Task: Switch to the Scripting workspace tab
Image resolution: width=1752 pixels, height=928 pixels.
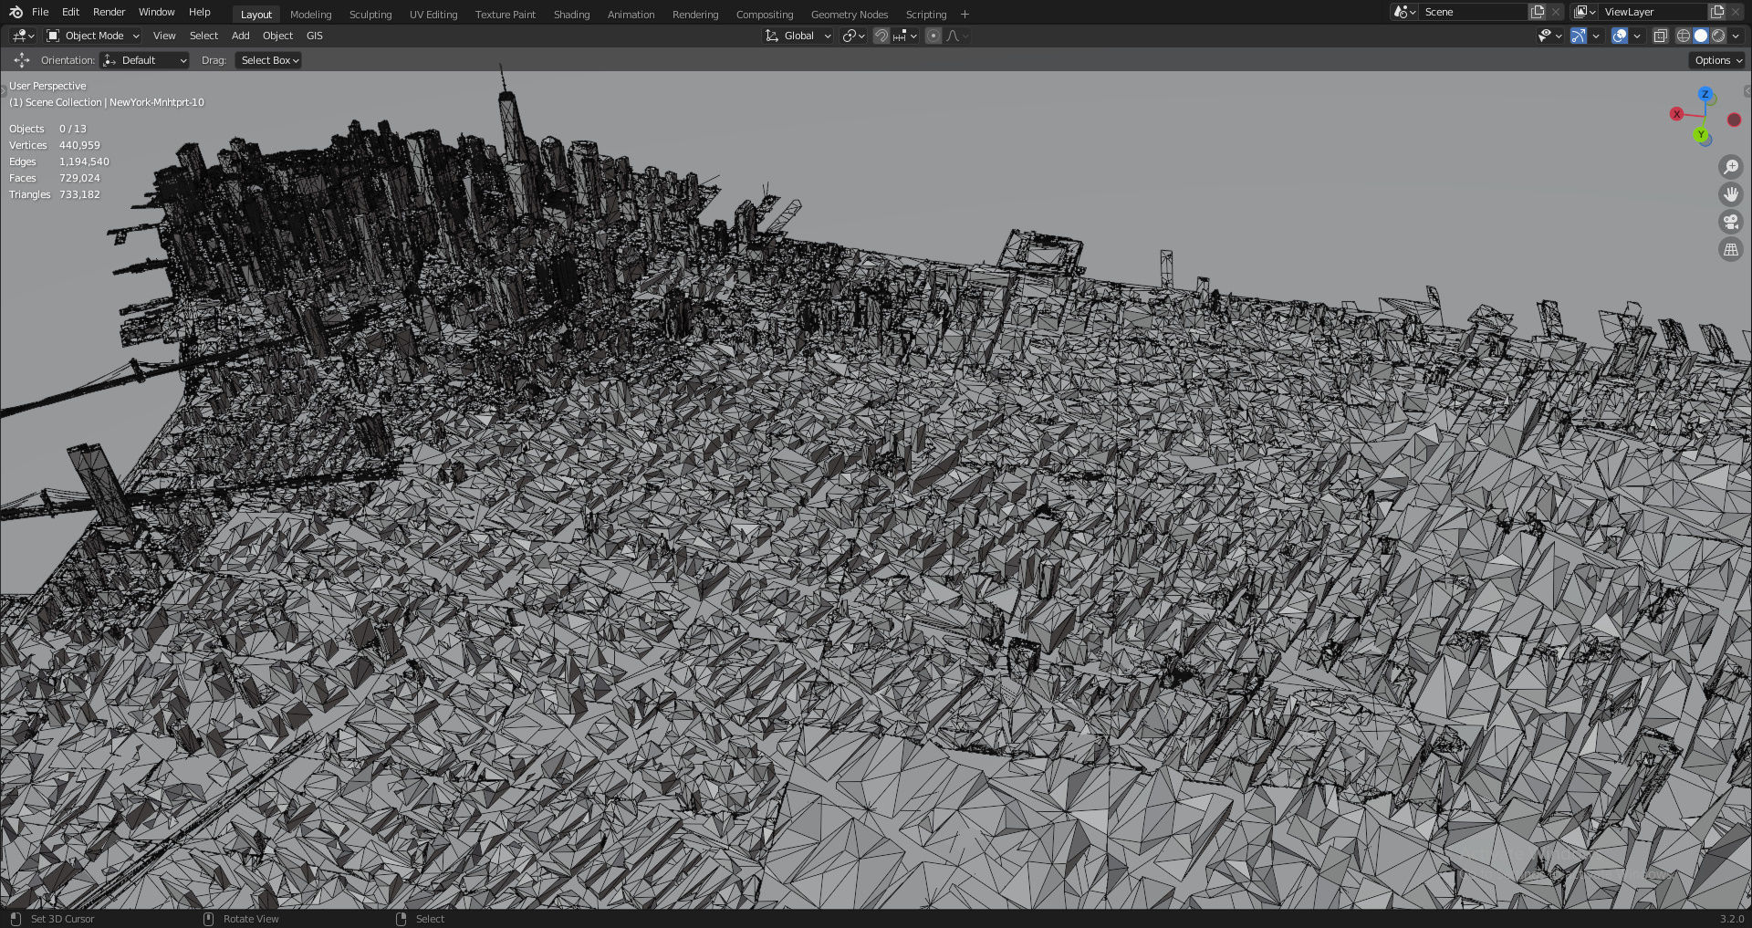Action: (x=926, y=15)
